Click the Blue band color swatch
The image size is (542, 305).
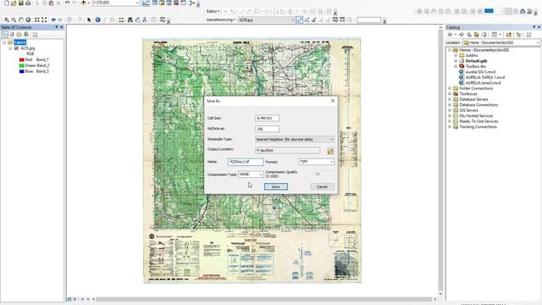tap(21, 71)
